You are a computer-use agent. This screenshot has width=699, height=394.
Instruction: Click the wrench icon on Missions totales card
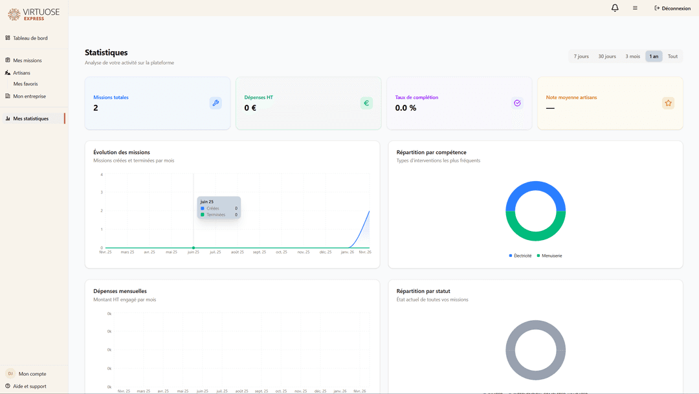click(216, 103)
